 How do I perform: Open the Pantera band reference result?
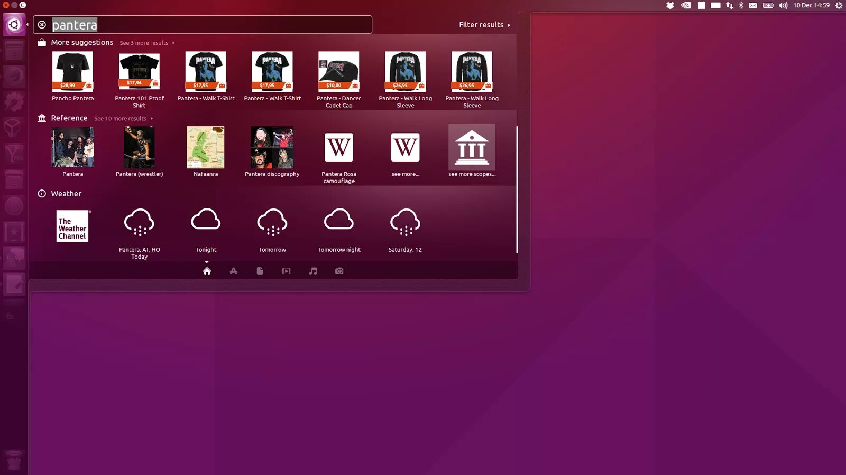coord(73,152)
